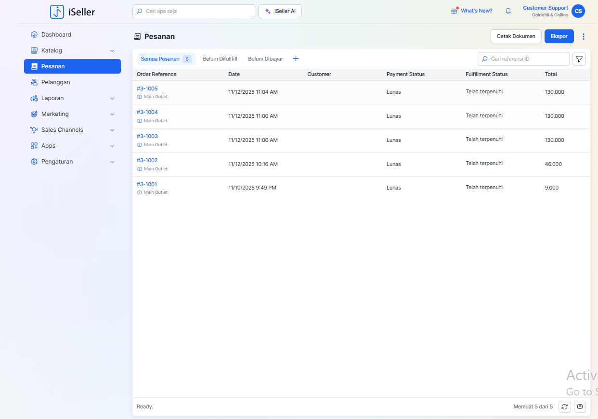Add a new view with plus icon
The image size is (598, 419).
point(296,59)
